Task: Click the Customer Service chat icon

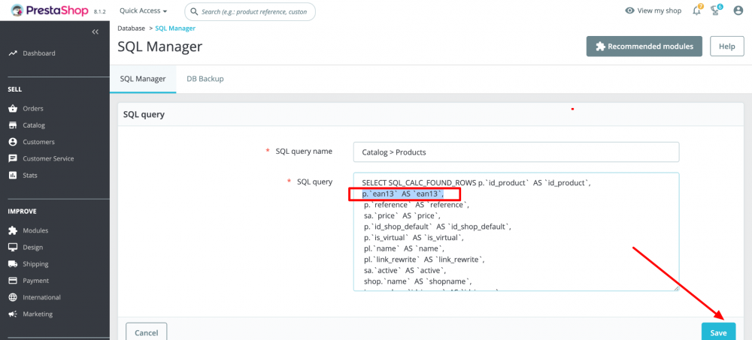Action: [13, 158]
